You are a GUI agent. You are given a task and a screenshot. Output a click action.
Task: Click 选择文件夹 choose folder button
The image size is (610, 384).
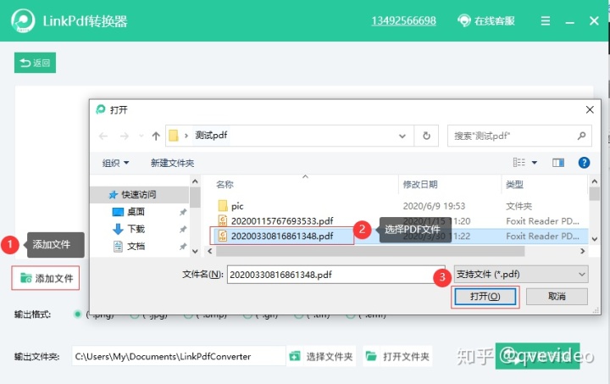(321, 356)
